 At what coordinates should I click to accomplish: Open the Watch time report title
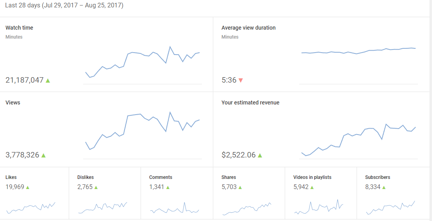(x=19, y=28)
